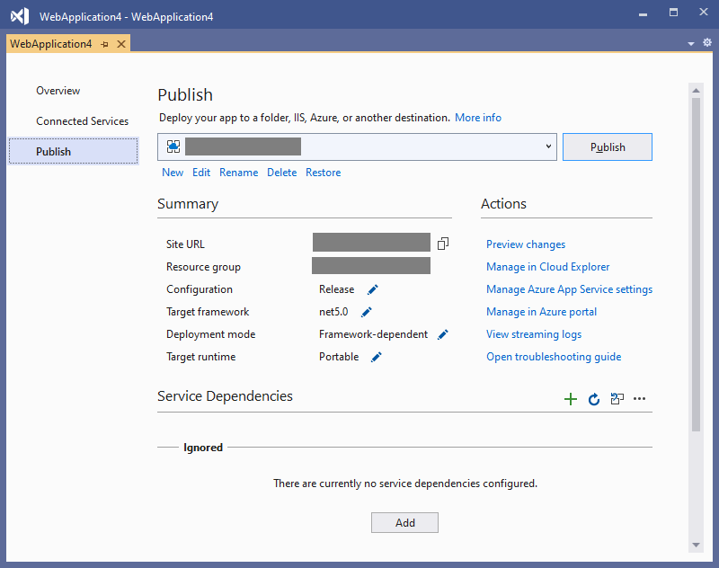The width and height of the screenshot is (719, 568).
Task: Click the net5.0 framework value
Action: [x=333, y=312]
